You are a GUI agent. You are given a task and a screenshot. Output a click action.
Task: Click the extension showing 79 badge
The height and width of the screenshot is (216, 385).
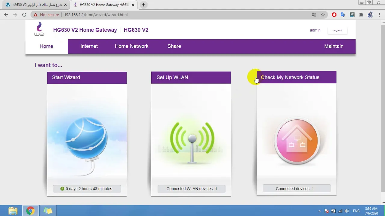352,15
